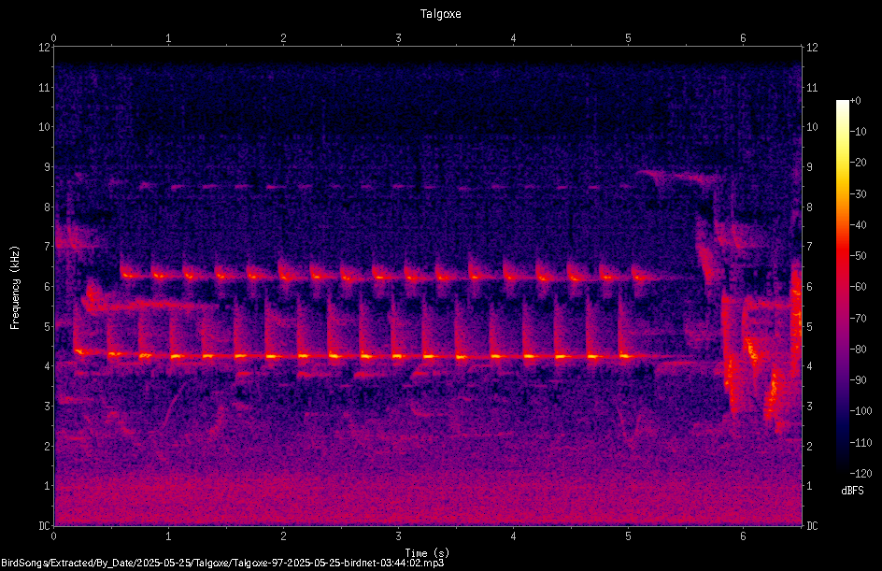This screenshot has height=571, width=882.
Task: Click the dBFS label under the color scale
Action: (x=852, y=491)
